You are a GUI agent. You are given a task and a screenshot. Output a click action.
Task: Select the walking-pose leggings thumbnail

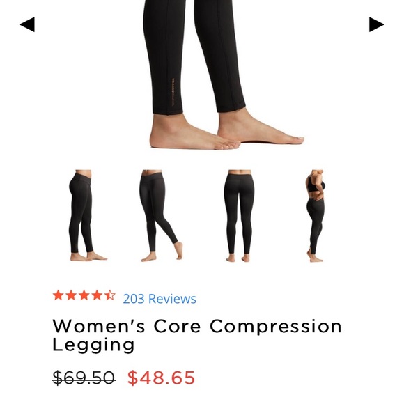(x=162, y=215)
